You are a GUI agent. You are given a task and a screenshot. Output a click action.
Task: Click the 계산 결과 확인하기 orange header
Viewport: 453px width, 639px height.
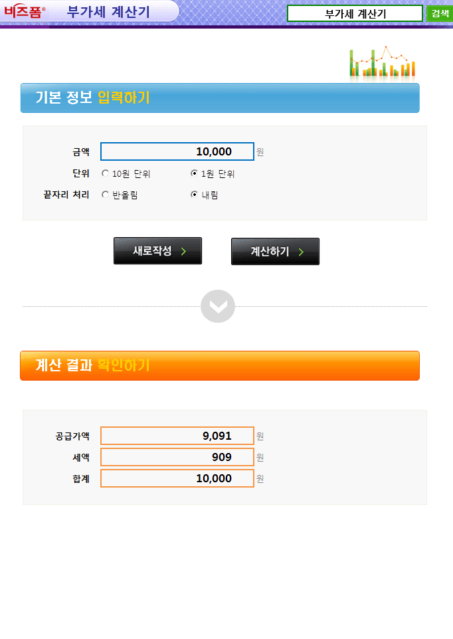tap(220, 365)
